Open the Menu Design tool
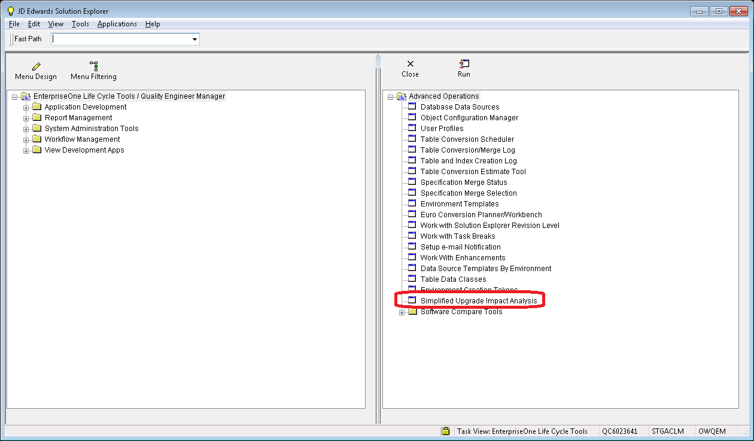This screenshot has width=754, height=441. coord(36,71)
